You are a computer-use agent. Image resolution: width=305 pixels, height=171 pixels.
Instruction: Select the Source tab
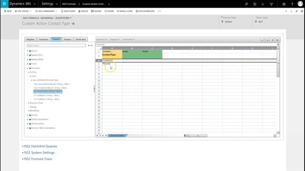tap(56, 39)
